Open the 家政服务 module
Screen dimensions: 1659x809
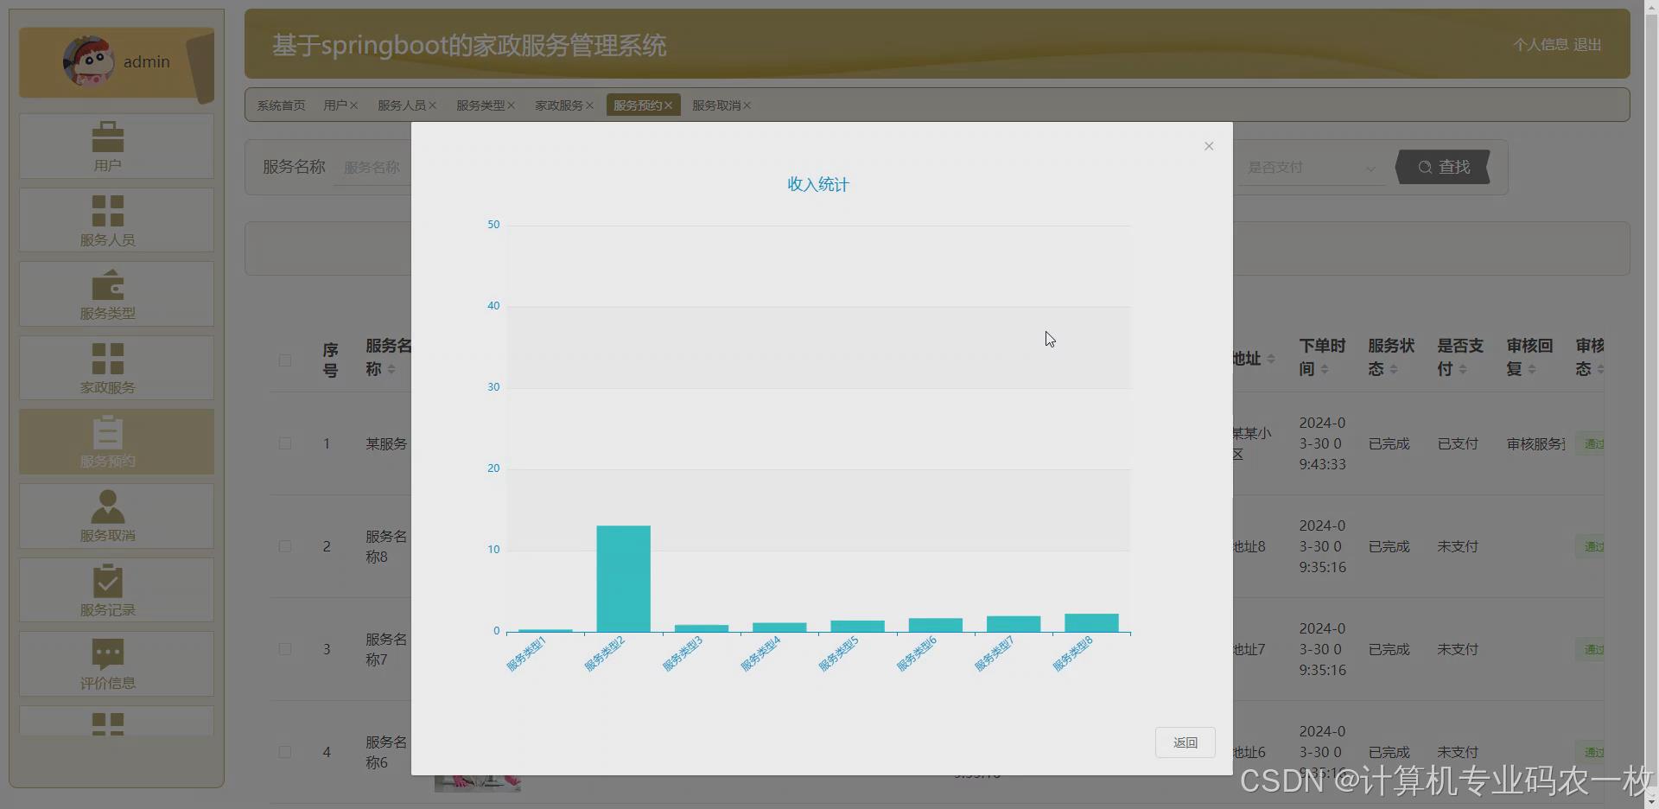pyautogui.click(x=115, y=367)
